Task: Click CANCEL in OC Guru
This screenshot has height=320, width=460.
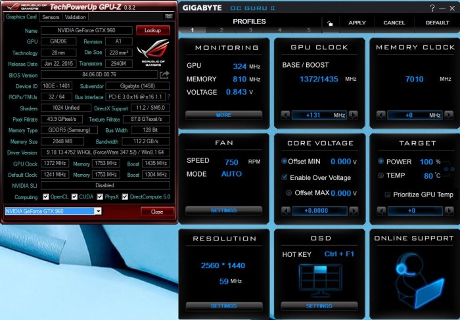Action: 394,23
